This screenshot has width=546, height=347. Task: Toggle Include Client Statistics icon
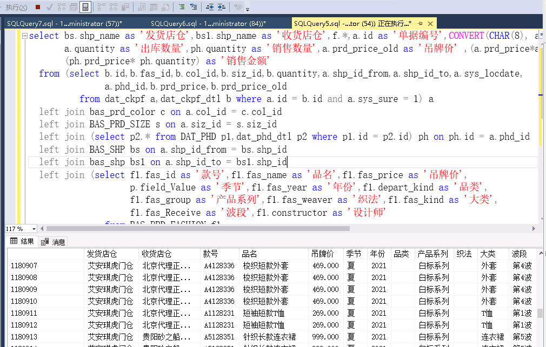point(125,7)
